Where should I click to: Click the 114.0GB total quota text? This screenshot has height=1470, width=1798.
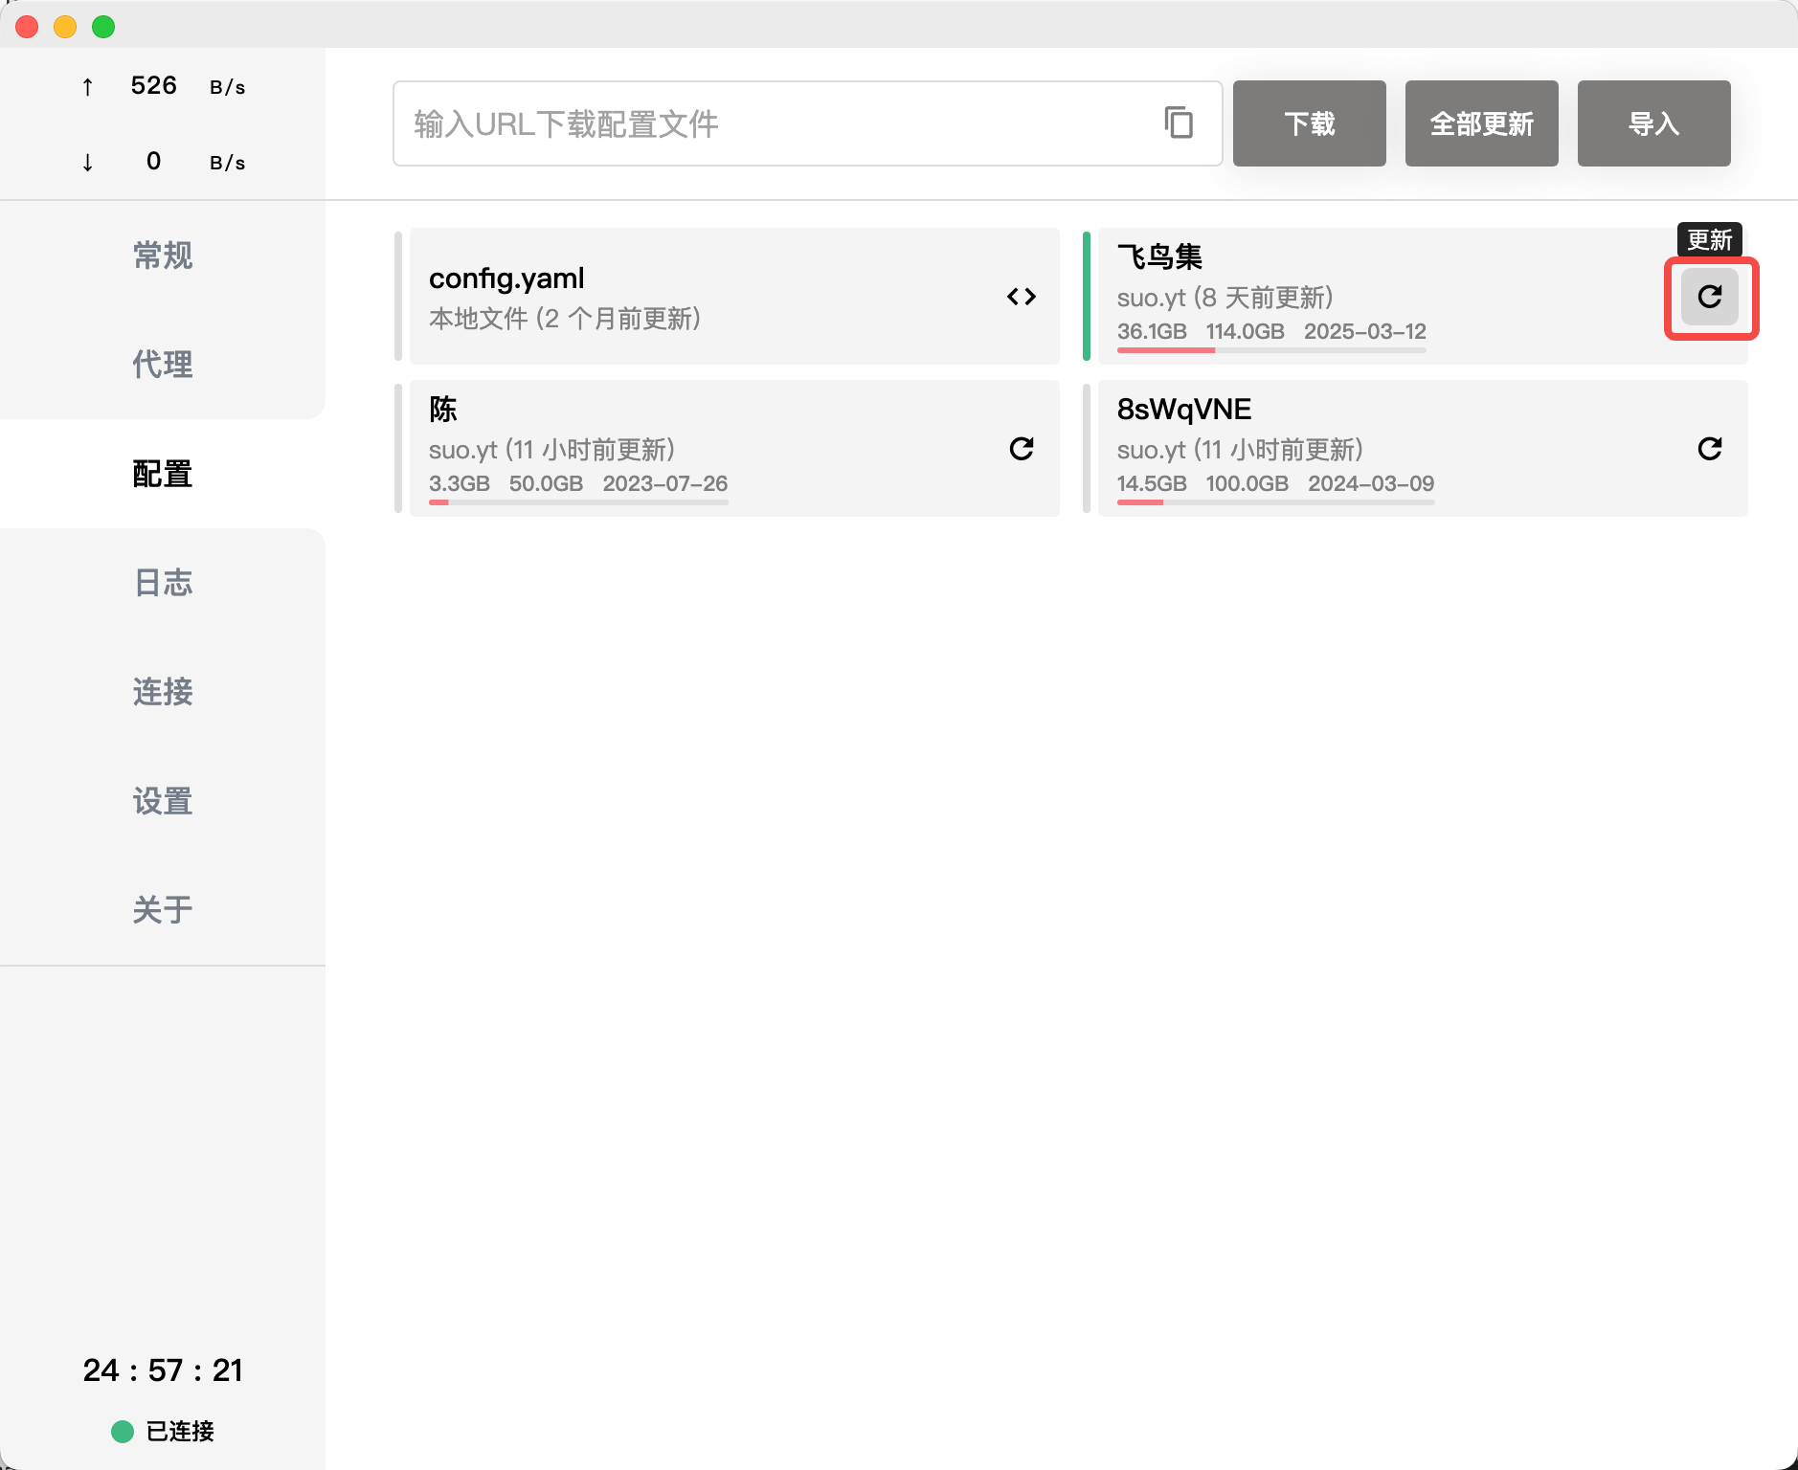pyautogui.click(x=1245, y=331)
